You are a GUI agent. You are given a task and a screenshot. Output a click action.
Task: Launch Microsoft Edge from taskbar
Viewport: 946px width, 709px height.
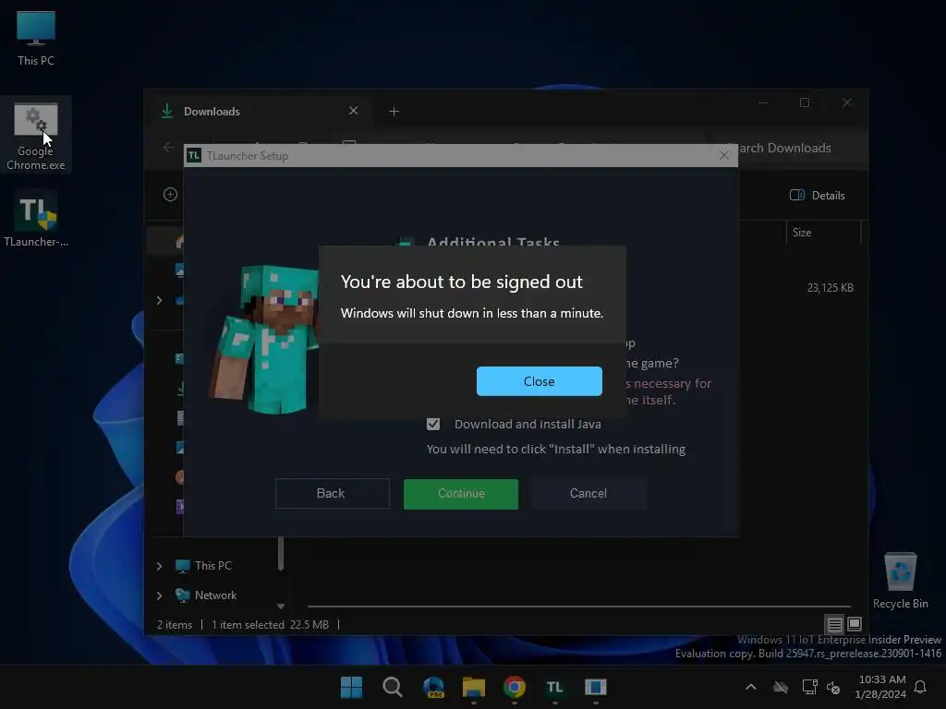(433, 687)
